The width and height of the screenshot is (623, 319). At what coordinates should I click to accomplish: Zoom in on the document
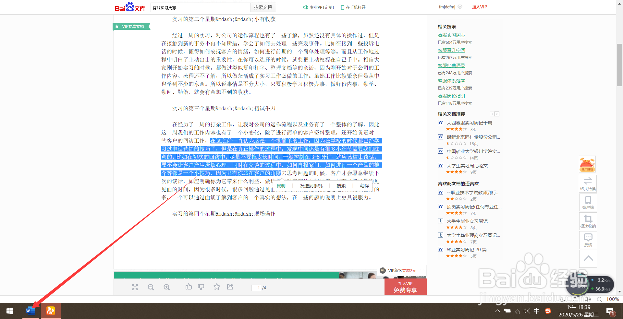click(x=166, y=287)
